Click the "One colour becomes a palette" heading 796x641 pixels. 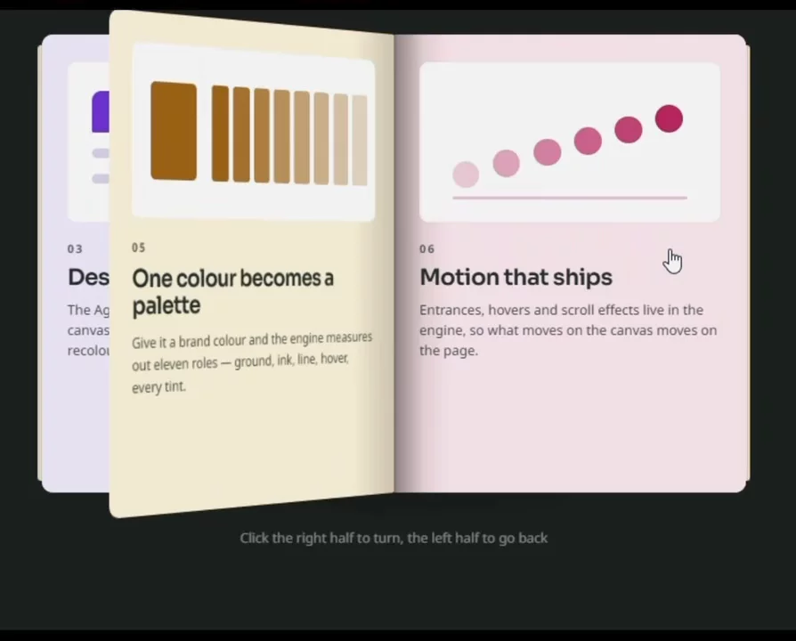(232, 292)
